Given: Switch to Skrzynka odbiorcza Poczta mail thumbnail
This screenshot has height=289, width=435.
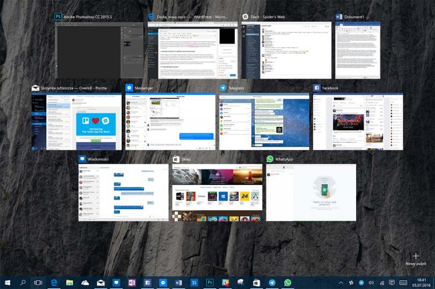Looking at the screenshot, I should [76, 121].
